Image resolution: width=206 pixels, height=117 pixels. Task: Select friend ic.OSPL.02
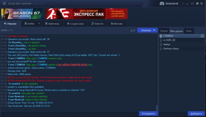coord(182,40)
